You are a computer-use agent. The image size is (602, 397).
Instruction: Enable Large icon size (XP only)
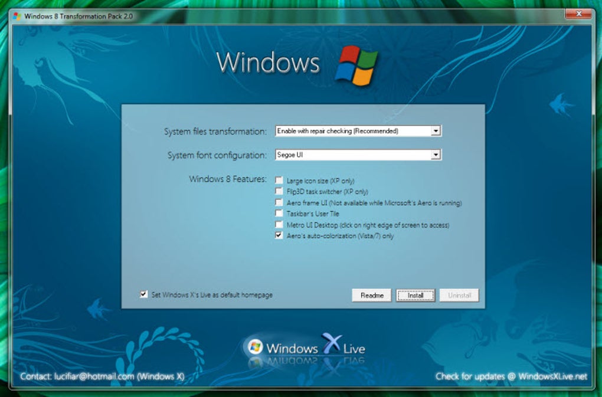[279, 181]
